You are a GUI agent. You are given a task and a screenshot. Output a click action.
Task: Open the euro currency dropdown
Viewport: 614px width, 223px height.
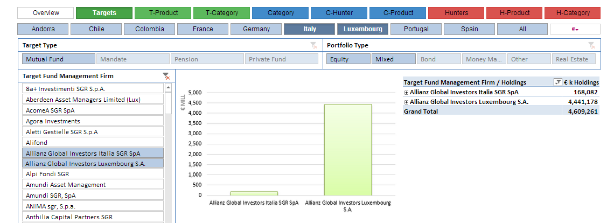pos(575,29)
